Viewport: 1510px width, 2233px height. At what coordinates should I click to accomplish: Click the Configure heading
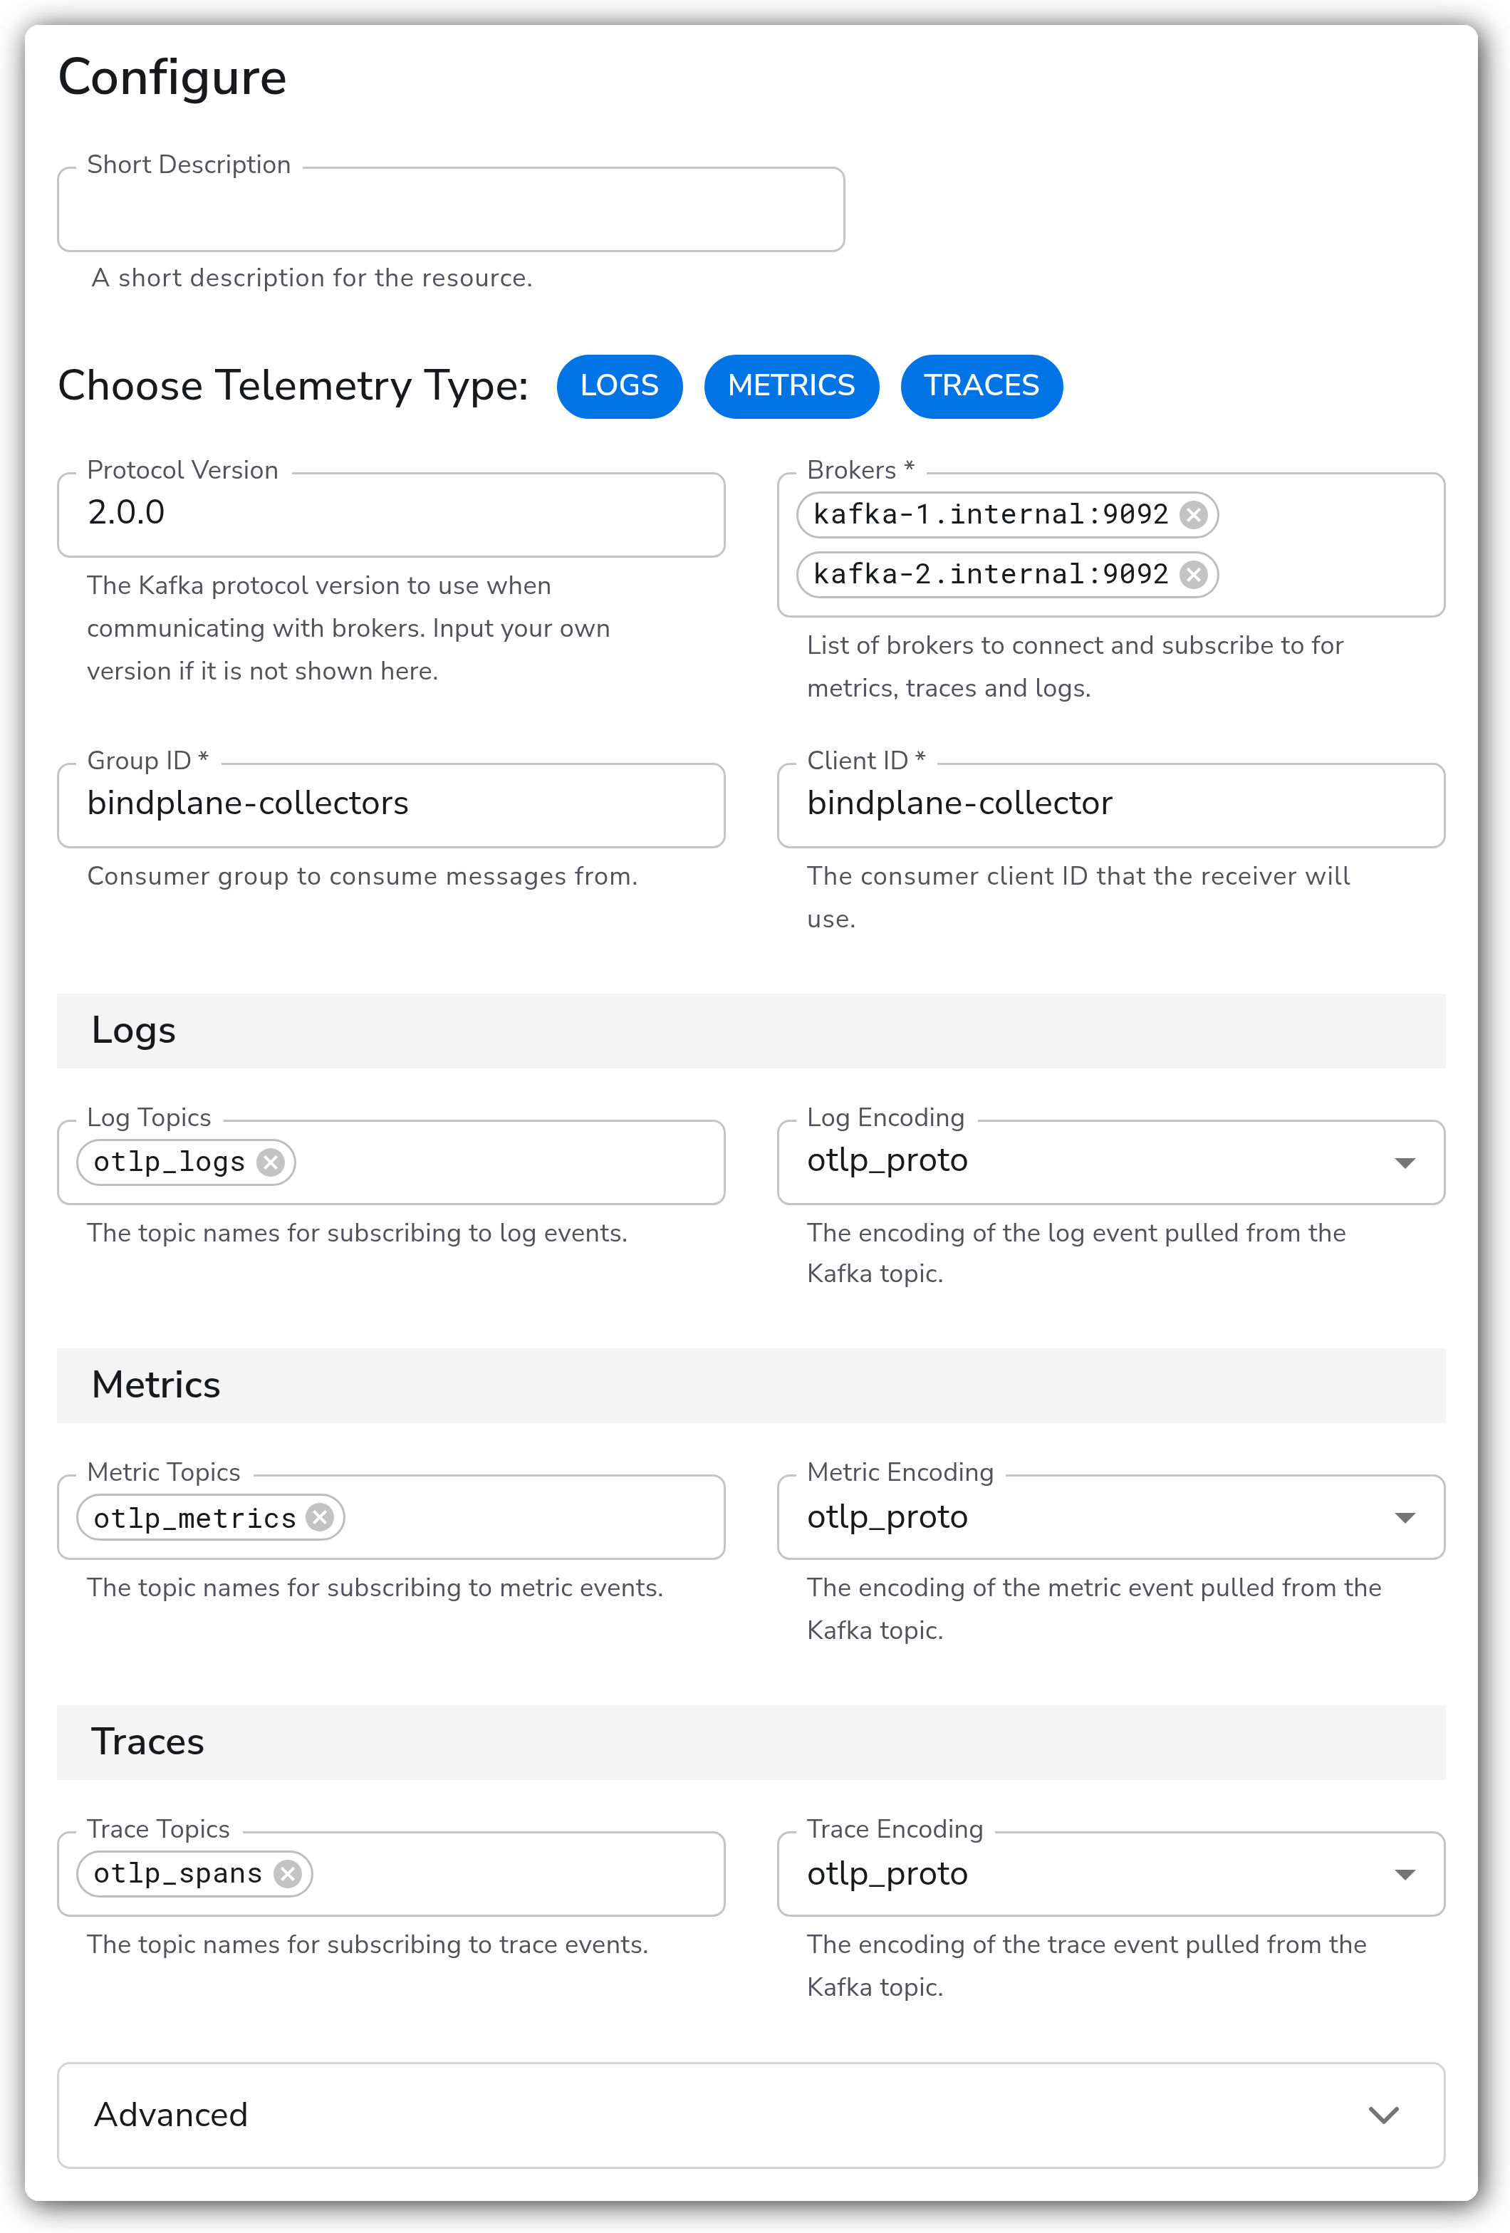tap(172, 78)
